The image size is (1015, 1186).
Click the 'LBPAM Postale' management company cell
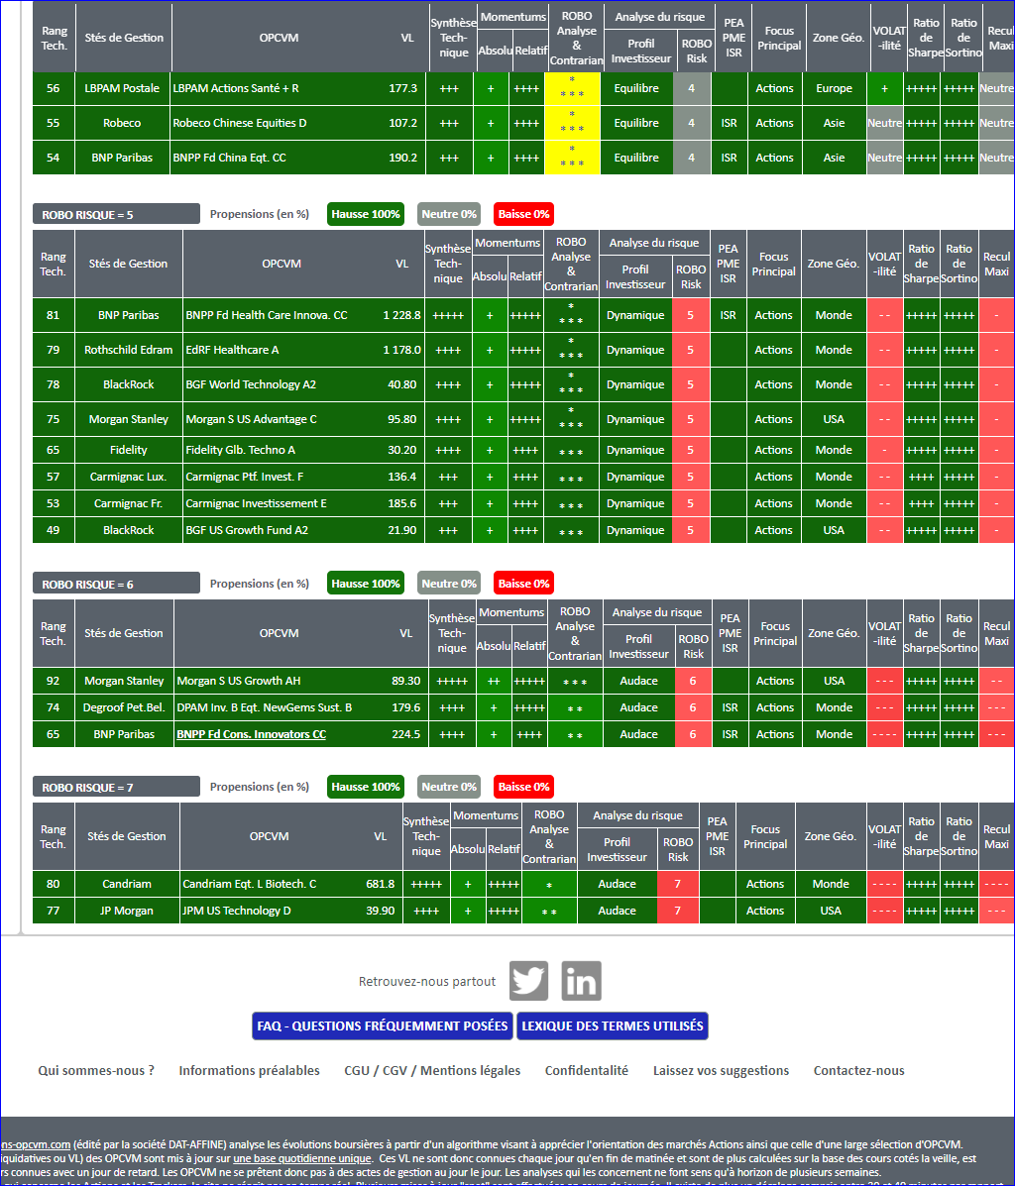pos(122,88)
